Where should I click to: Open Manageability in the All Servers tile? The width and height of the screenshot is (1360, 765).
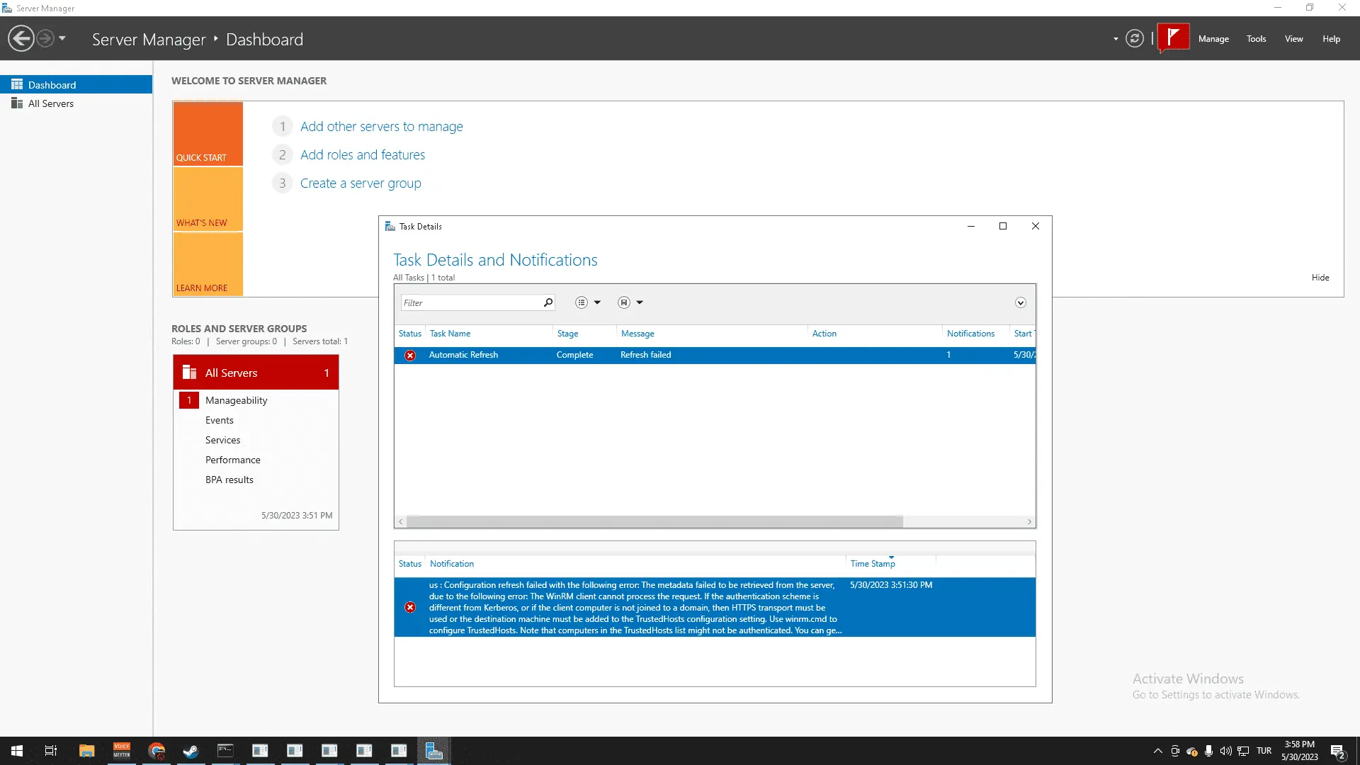click(236, 400)
